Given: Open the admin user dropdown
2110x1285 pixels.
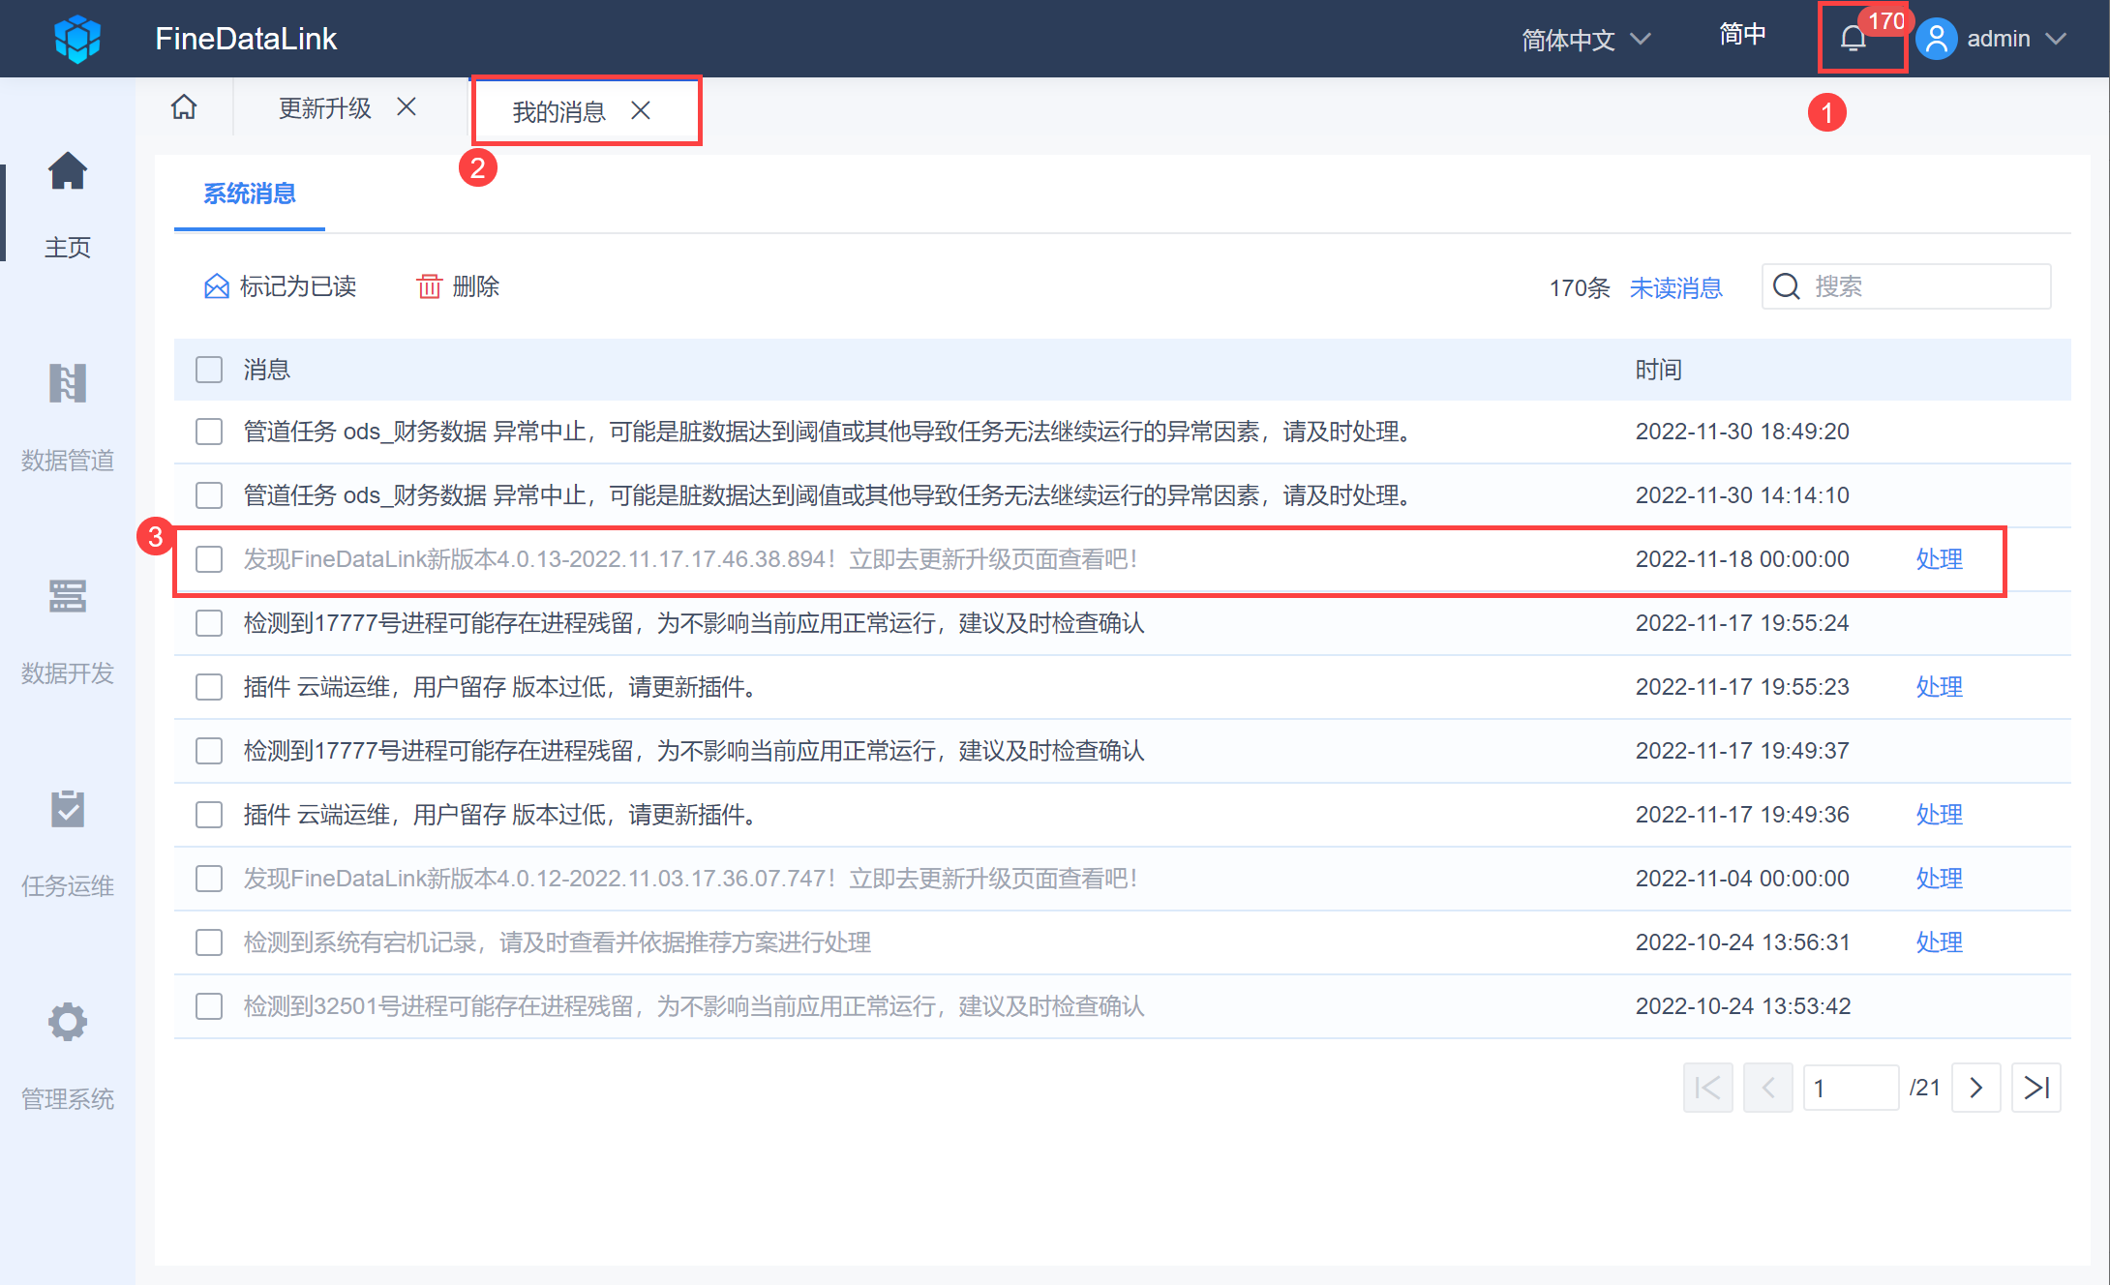Looking at the screenshot, I should pos(1997,40).
